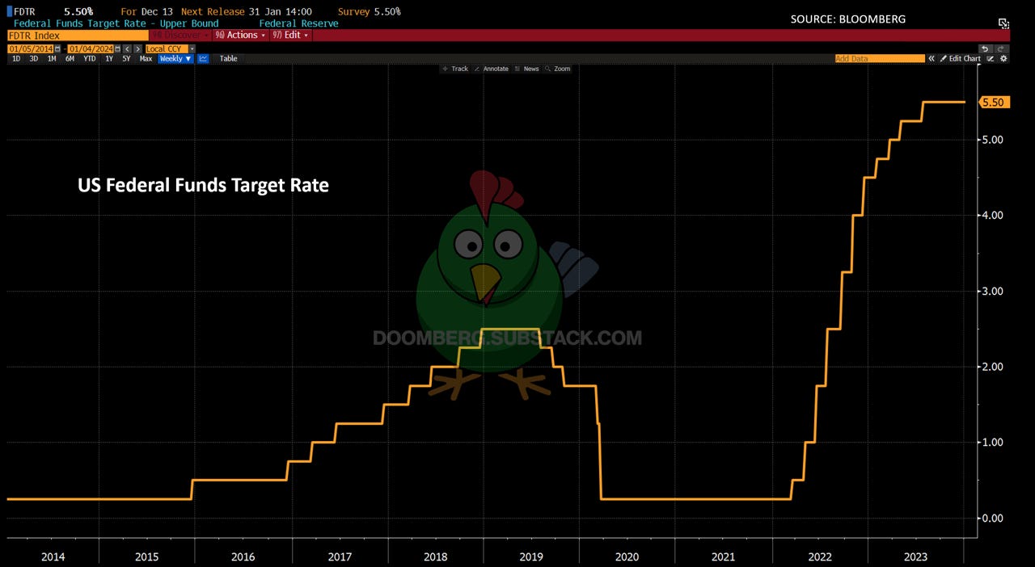The height and width of the screenshot is (567, 1035).
Task: Open the Discover menu
Action: (181, 36)
